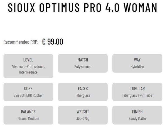Select the MATCH heading
Screen dimensions: 167x128
click(83, 60)
